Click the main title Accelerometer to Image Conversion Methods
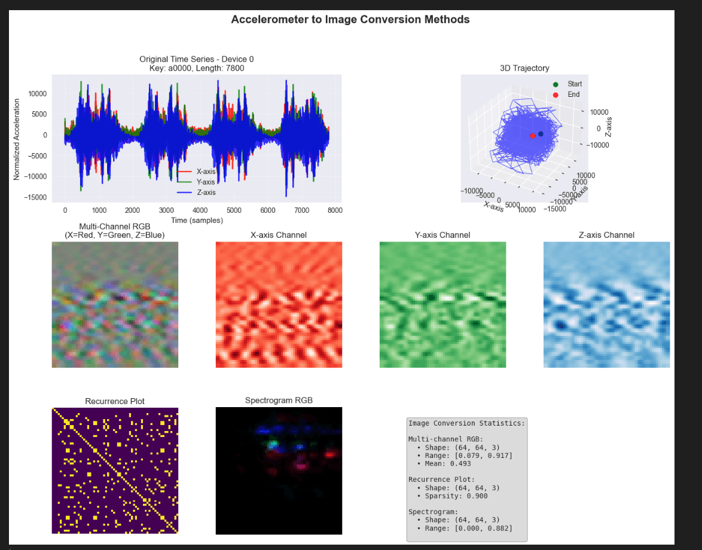Image resolution: width=702 pixels, height=550 pixels. (x=350, y=20)
